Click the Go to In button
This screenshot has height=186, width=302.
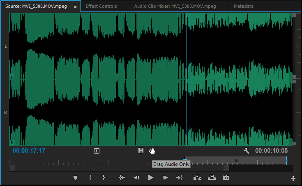tap(122, 177)
